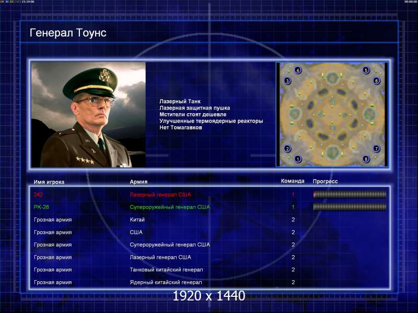Click start position marker 8 on minimap
This screenshot has height=313, width=418.
point(366,159)
